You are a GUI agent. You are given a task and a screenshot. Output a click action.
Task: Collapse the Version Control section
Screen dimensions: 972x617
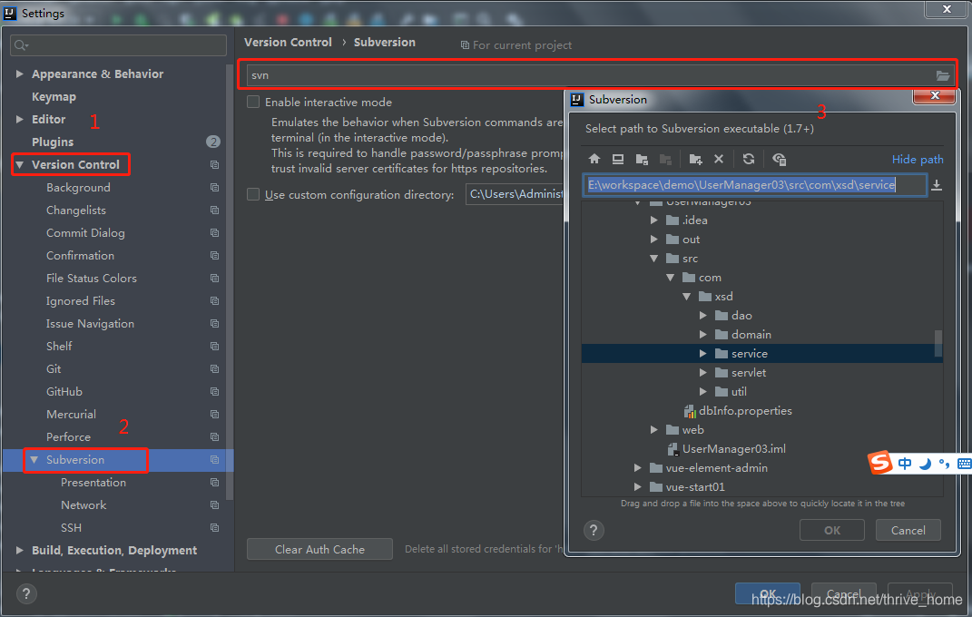(19, 165)
